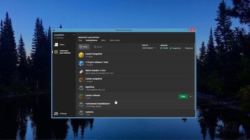
Task: Switch to the Play tab
Action: [80, 40]
